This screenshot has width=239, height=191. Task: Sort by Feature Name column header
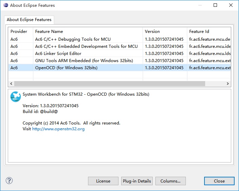tap(88, 32)
